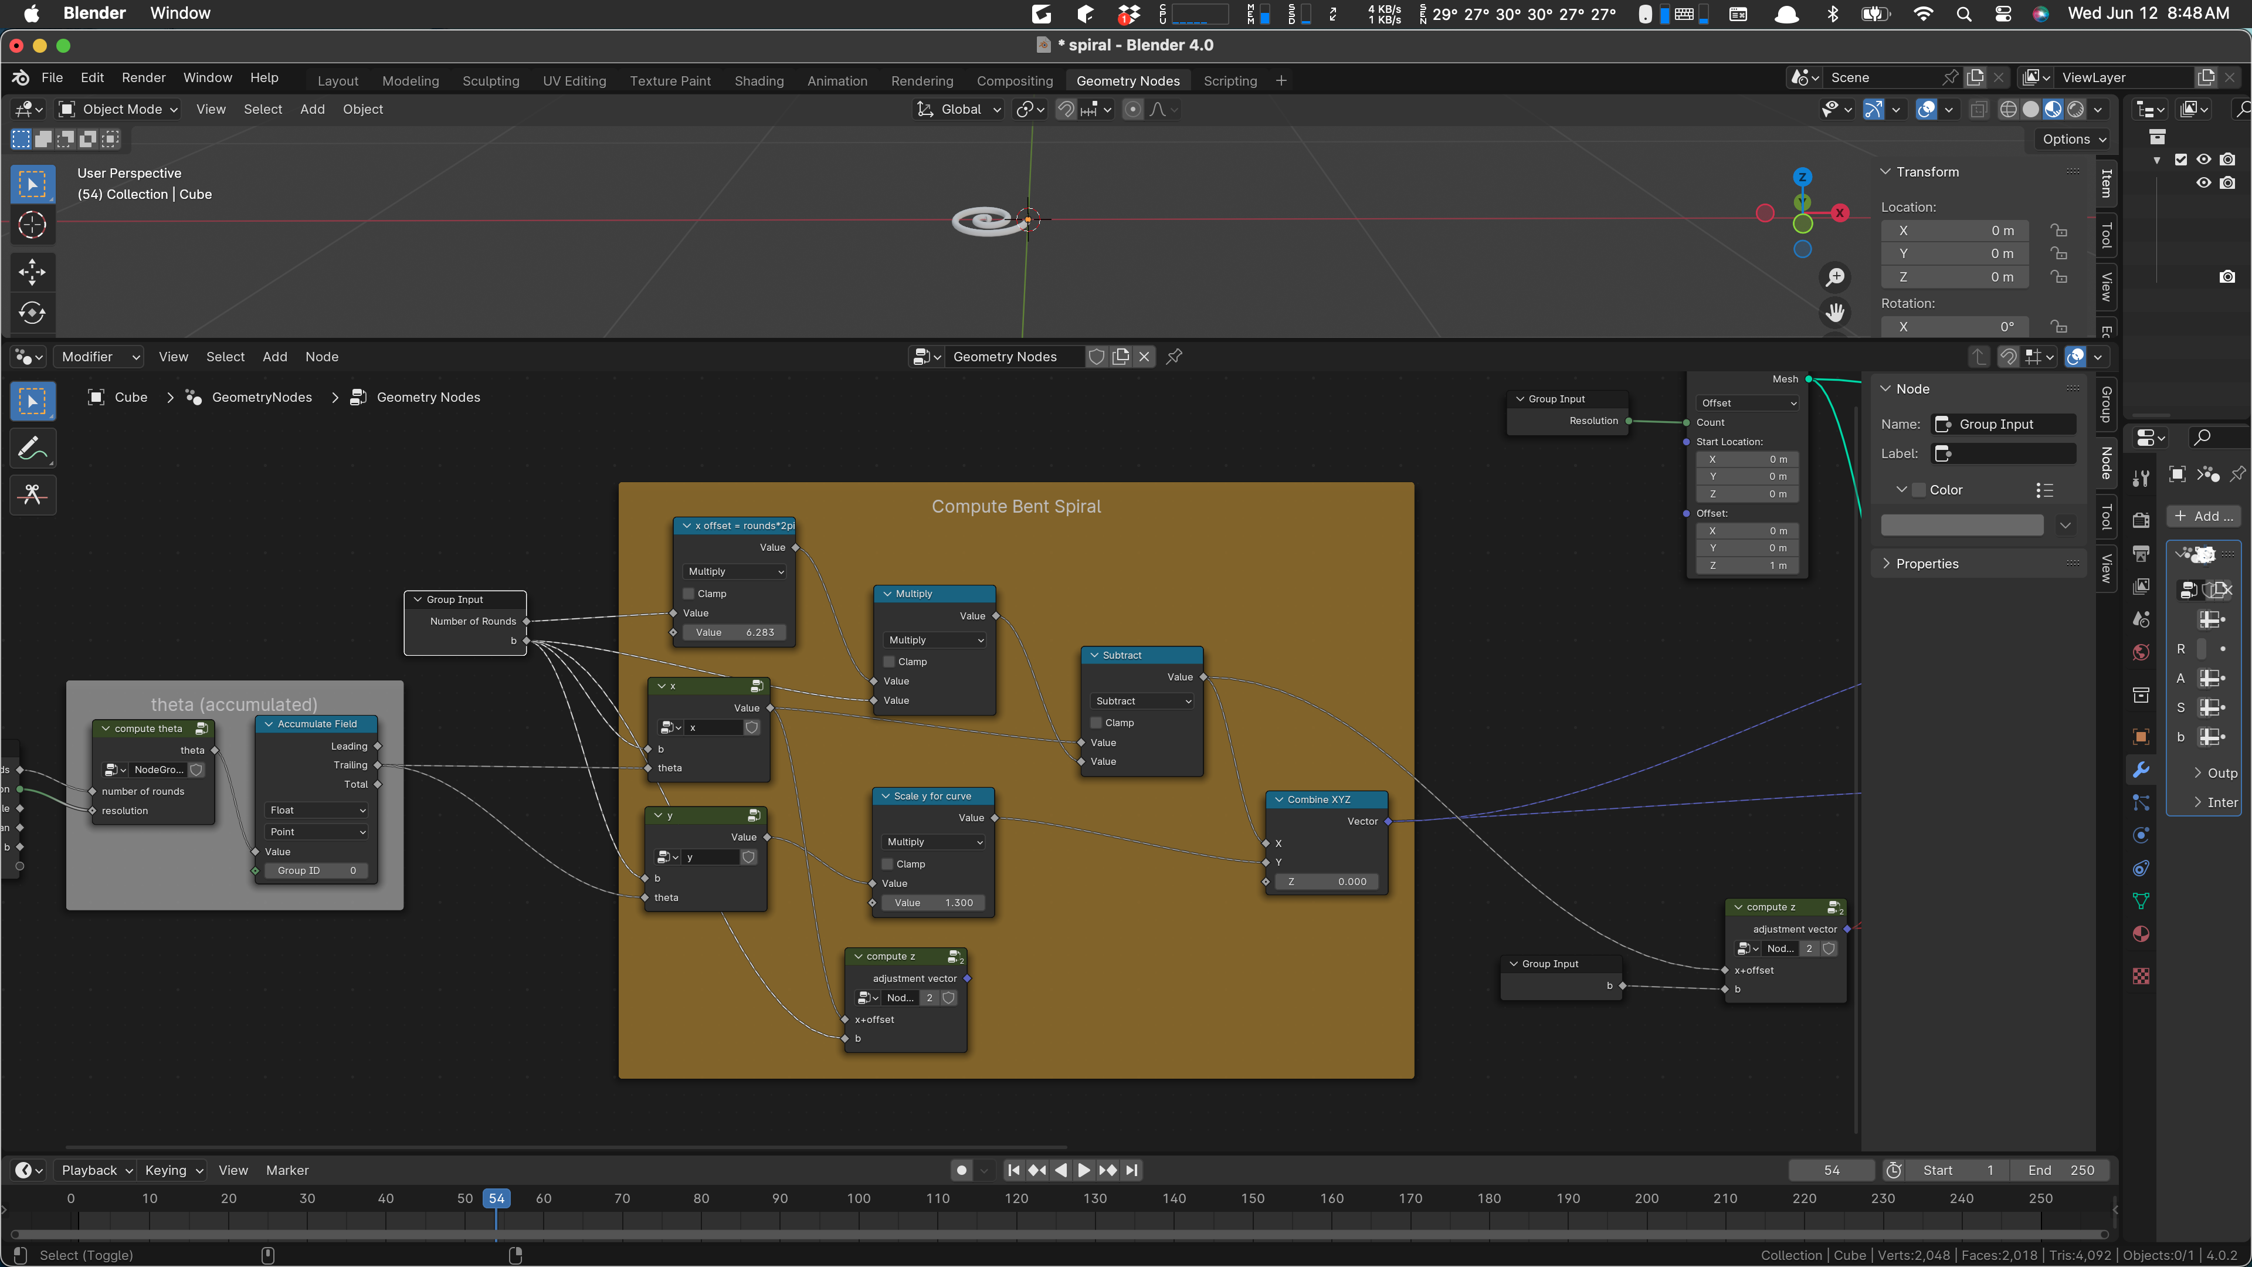This screenshot has width=2252, height=1267.
Task: Click the node color swatch field
Action: [1962, 524]
